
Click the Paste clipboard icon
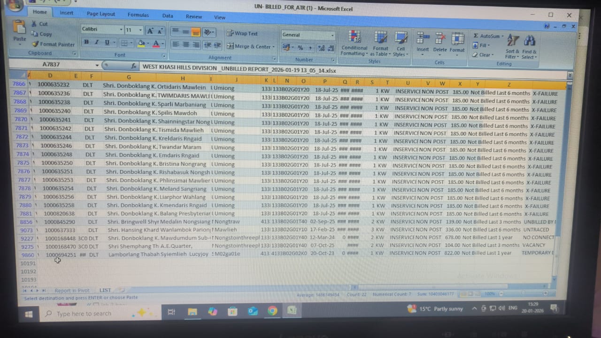pos(19,27)
